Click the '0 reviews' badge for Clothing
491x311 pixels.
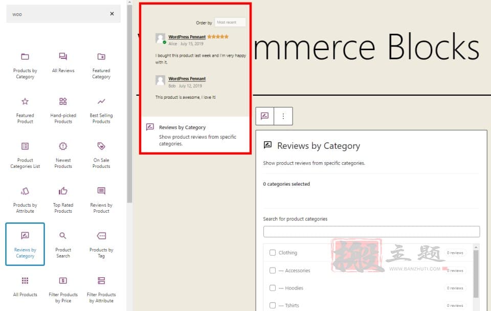(455, 253)
